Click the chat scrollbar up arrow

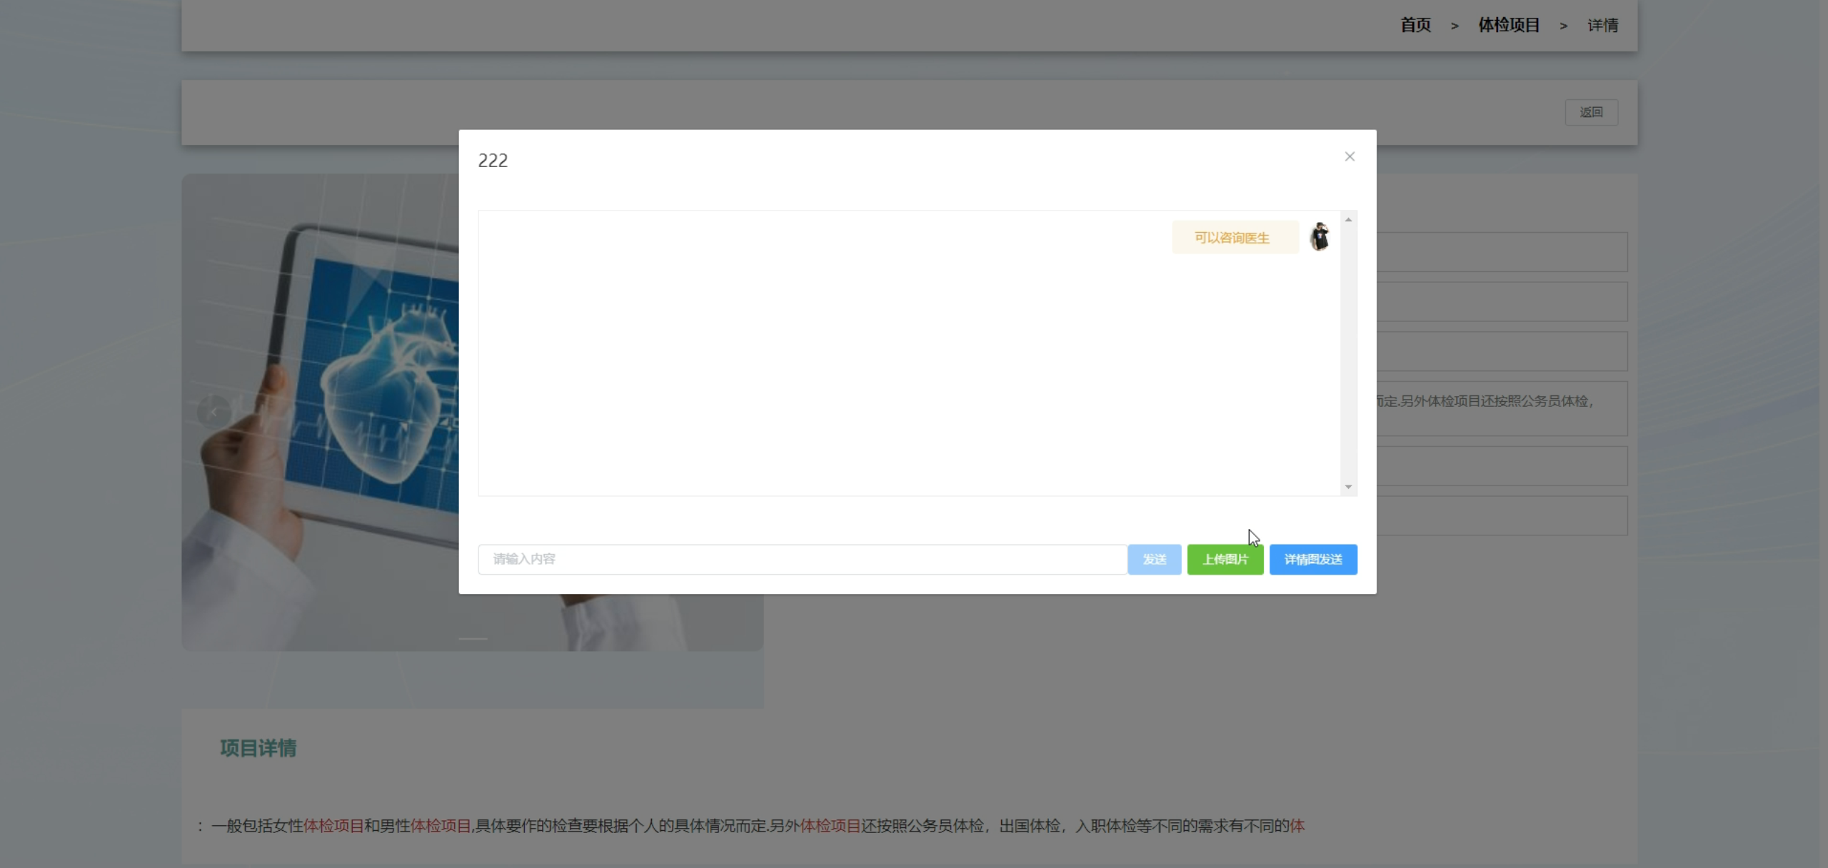1348,220
